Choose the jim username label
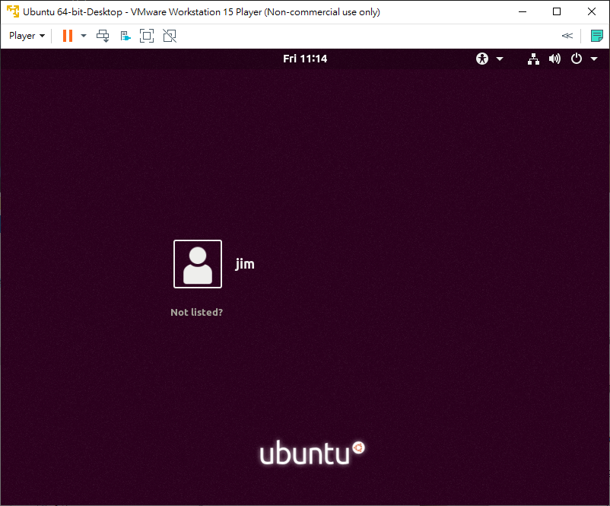The width and height of the screenshot is (610, 506). click(245, 264)
